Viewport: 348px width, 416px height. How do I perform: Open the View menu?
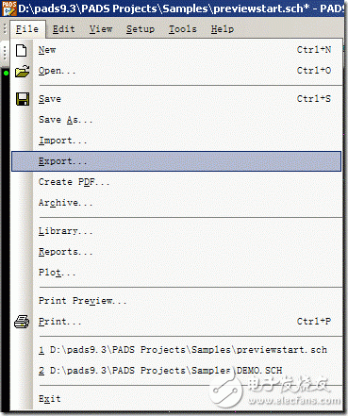point(101,29)
